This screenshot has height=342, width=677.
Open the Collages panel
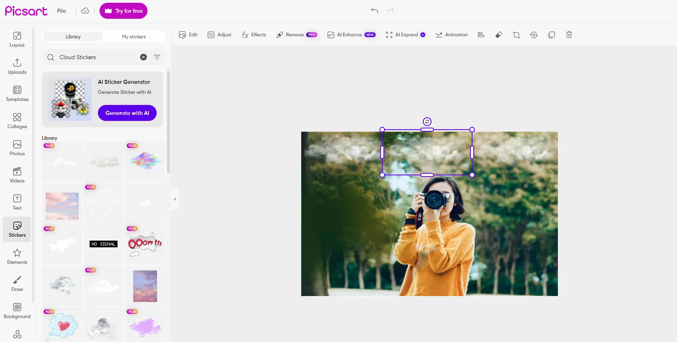coord(17,121)
